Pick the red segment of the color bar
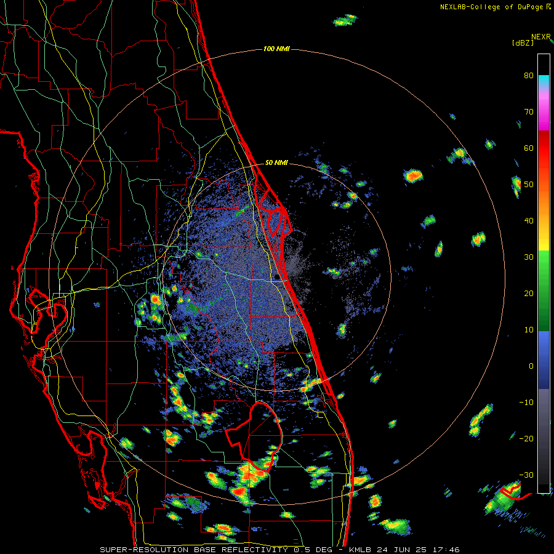 pyautogui.click(x=544, y=148)
